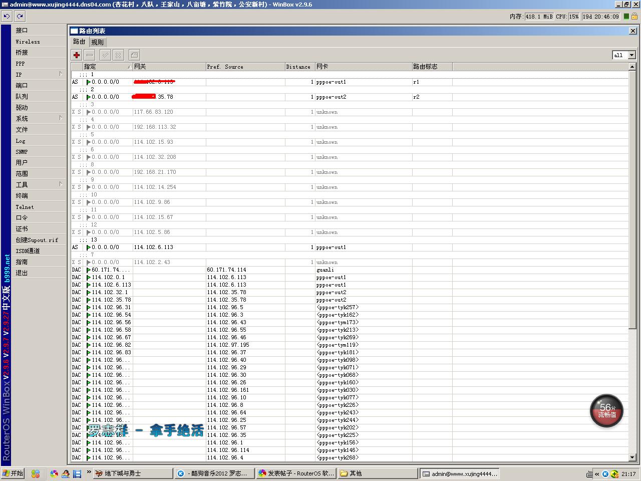Click the 56分 floating speed widget
Screen dimensions: 641x481
coord(606,411)
